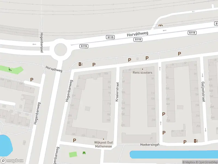
Task: Click the Rens scooters place marker
Action: point(142,69)
